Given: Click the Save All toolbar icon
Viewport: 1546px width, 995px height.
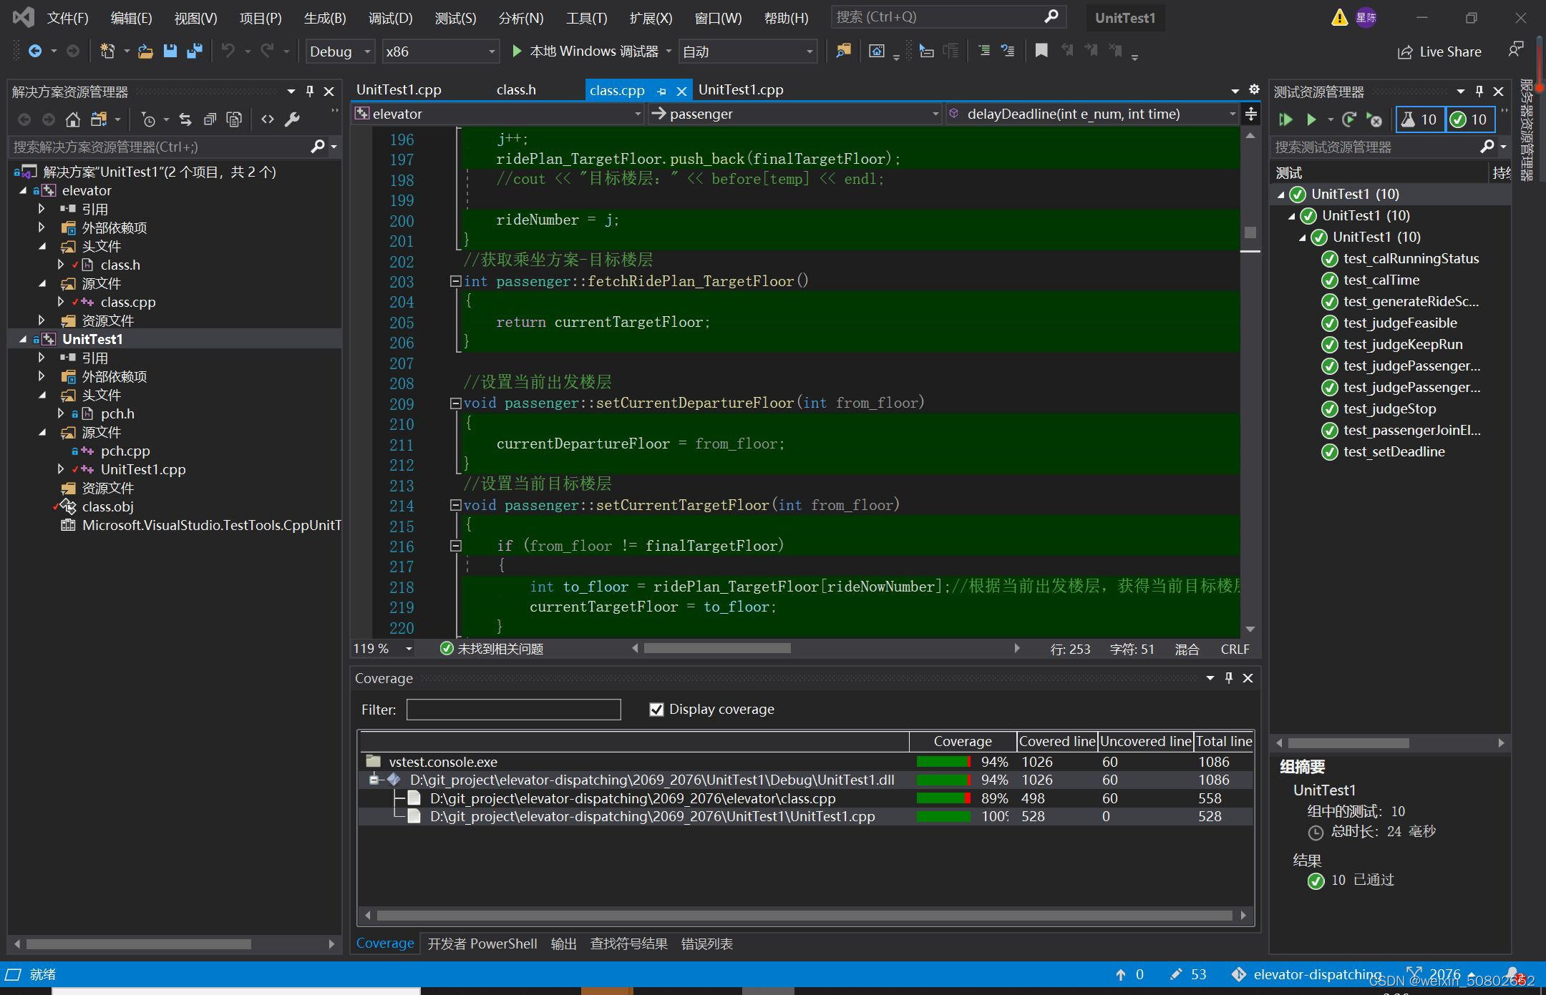Looking at the screenshot, I should pos(194,51).
